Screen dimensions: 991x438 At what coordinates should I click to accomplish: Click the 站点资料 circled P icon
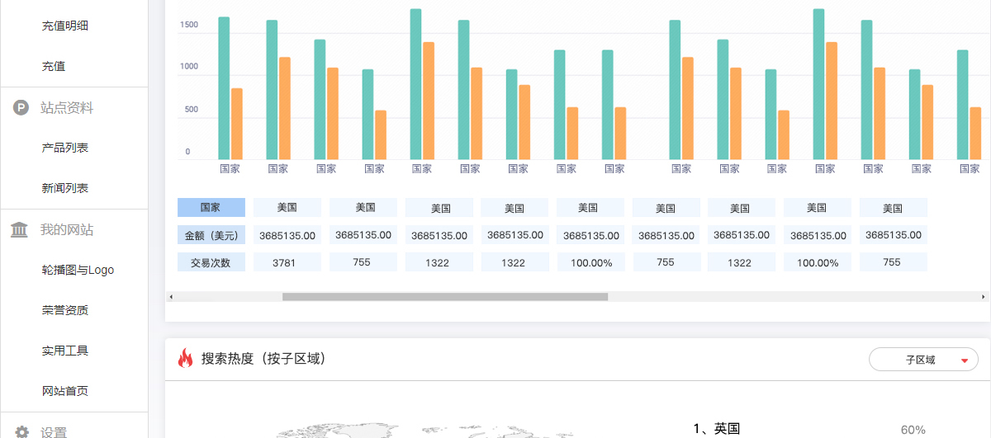click(x=21, y=107)
